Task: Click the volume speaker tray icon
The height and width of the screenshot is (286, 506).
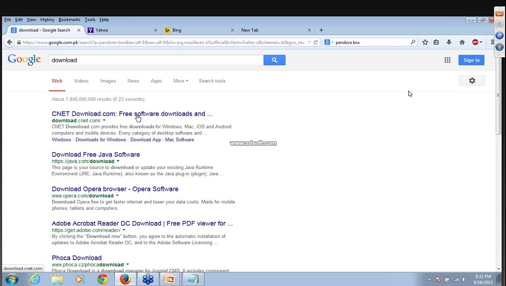Action: 465,279
